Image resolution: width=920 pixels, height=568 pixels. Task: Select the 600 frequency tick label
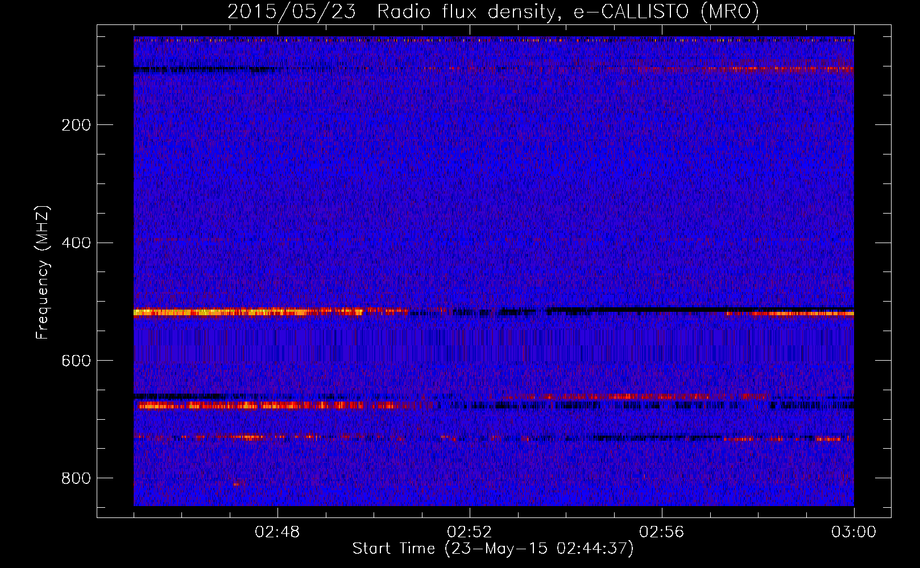click(76, 361)
